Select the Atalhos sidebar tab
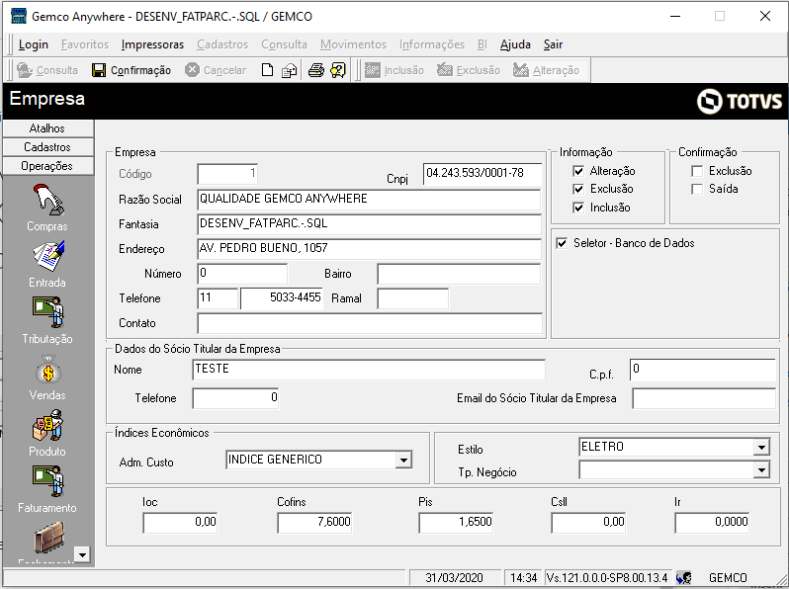Image resolution: width=789 pixels, height=589 pixels. click(x=47, y=128)
